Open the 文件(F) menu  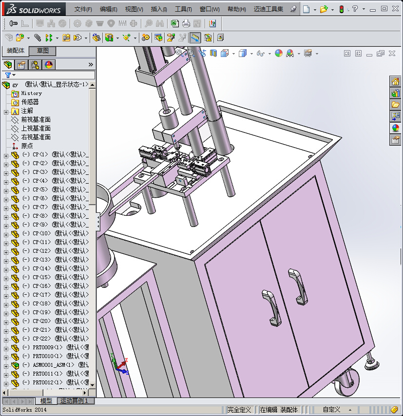point(83,9)
